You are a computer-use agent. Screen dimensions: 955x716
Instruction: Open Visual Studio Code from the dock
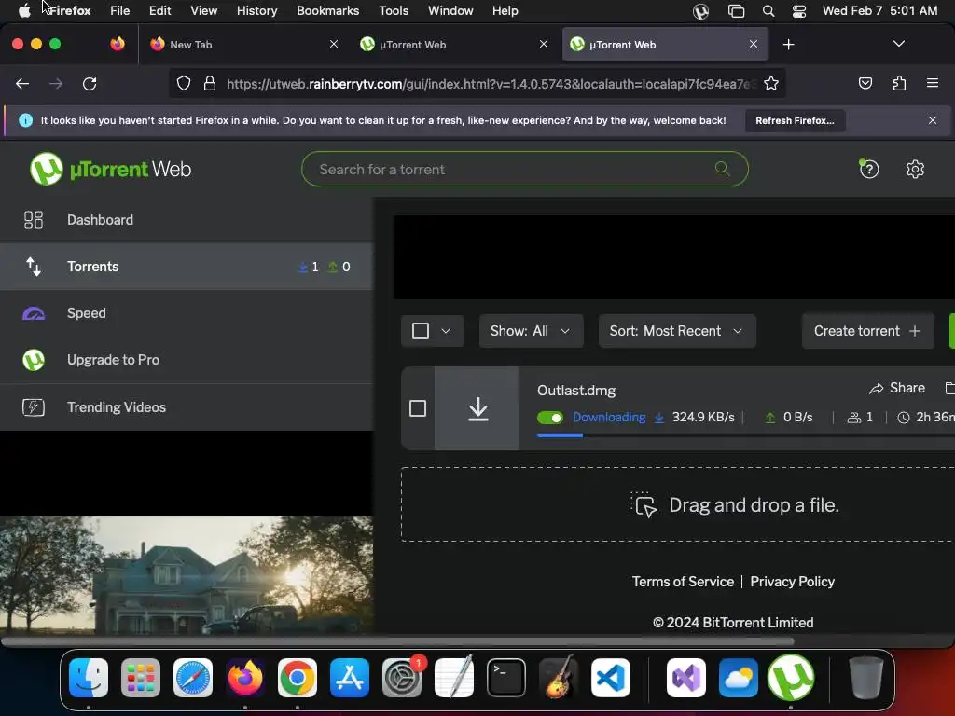(x=610, y=678)
